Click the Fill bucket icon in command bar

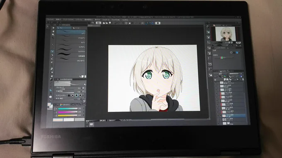(x=129, y=23)
